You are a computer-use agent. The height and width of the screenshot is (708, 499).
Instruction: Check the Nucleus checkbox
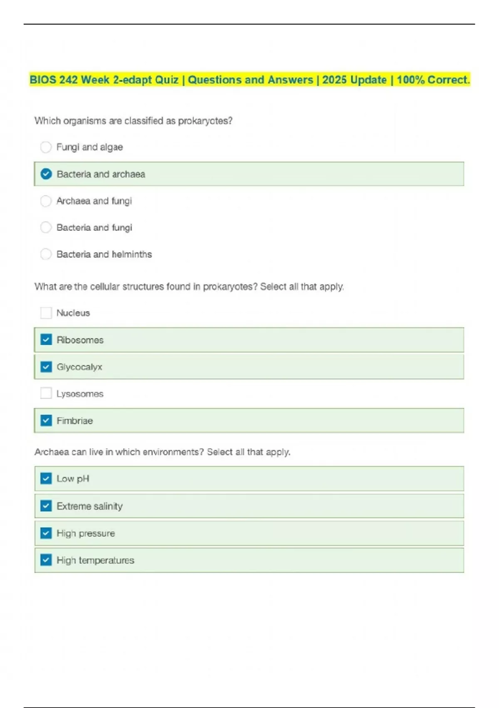tap(46, 313)
